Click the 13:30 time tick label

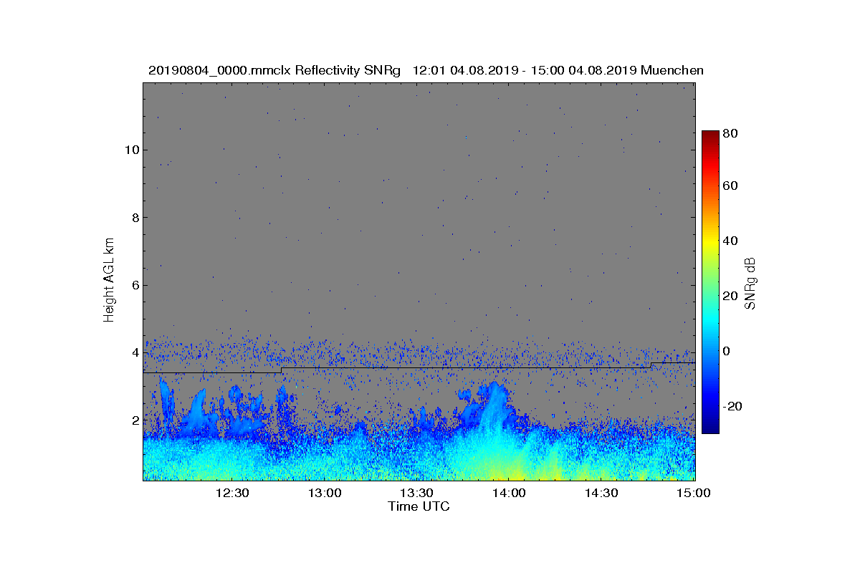416,493
